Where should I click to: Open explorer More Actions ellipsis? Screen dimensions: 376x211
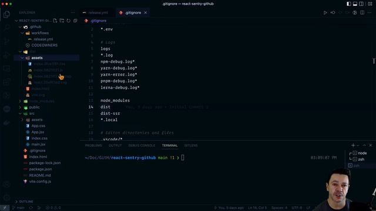[73, 12]
